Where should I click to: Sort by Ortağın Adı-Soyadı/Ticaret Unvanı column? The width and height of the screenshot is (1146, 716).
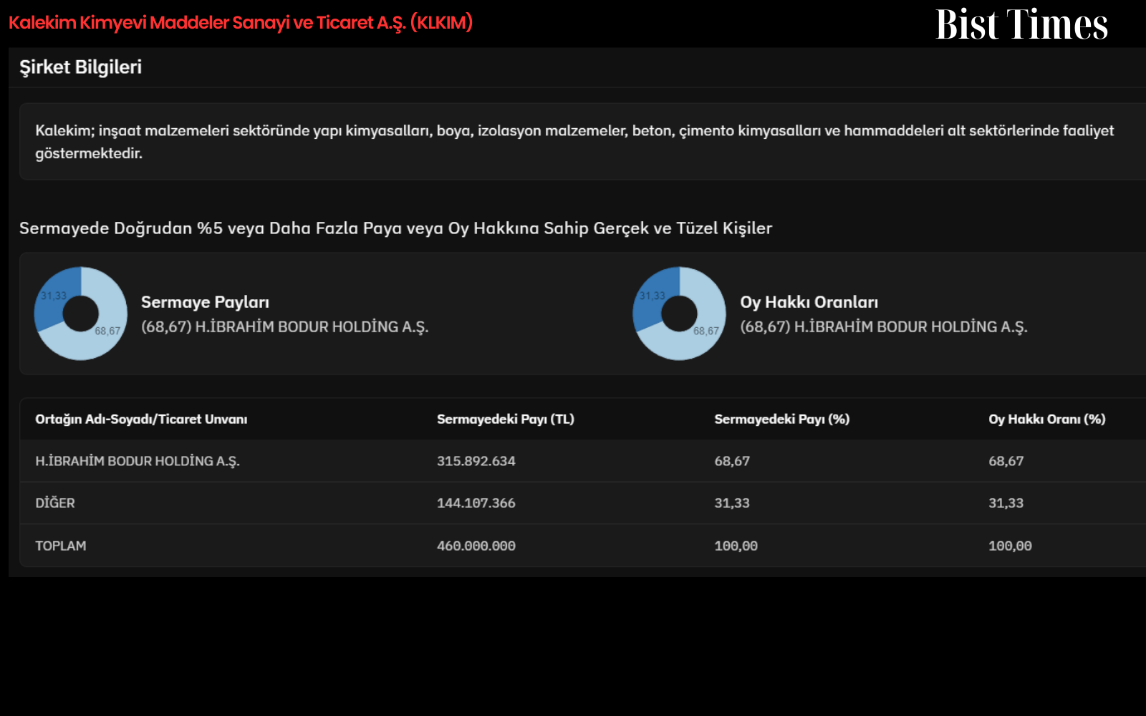pos(141,420)
